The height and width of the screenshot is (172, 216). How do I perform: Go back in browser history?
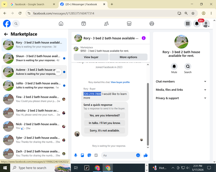click(x=5, y=13)
